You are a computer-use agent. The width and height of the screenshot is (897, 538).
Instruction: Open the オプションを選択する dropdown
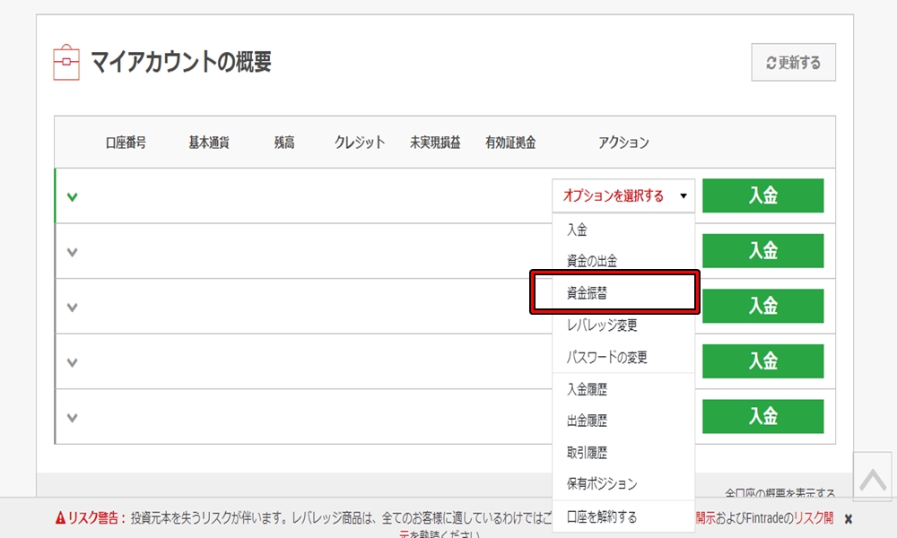click(x=623, y=195)
